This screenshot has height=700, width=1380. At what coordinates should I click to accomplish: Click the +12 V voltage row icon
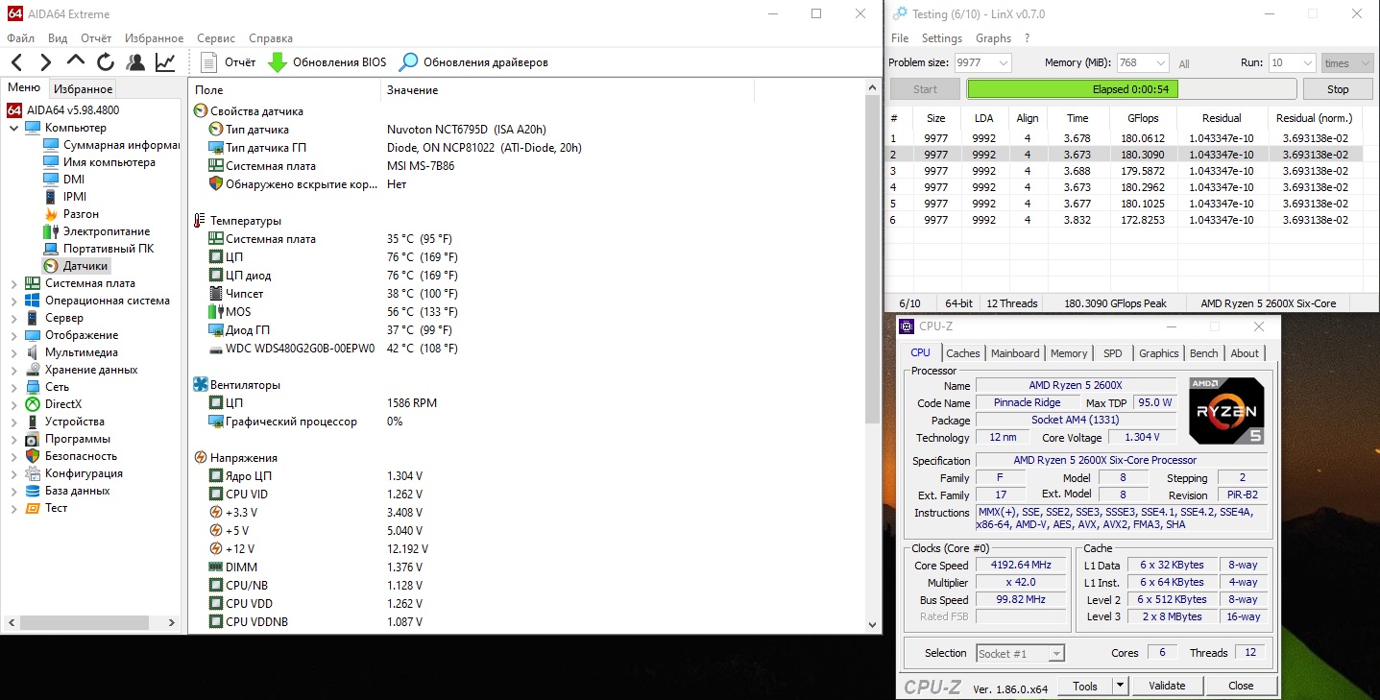click(216, 549)
